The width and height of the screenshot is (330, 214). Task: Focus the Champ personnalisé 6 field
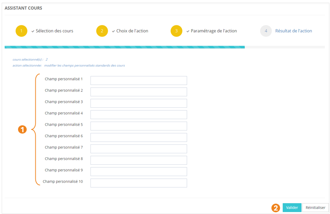tap(139, 137)
